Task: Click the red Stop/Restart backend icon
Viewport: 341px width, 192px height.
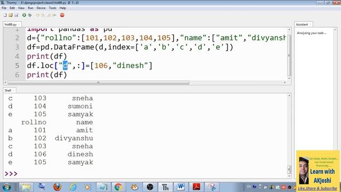Action: [62, 15]
